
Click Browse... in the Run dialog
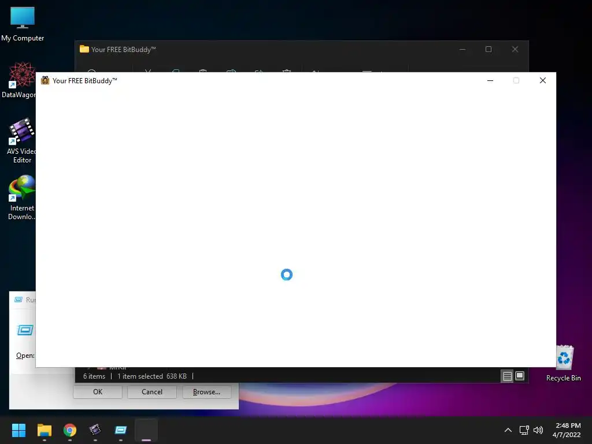point(206,392)
